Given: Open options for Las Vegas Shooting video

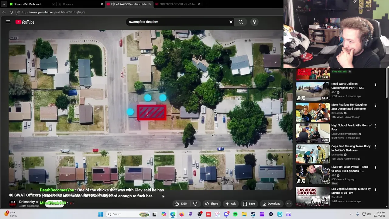Looking at the screenshot, I should tap(375, 189).
